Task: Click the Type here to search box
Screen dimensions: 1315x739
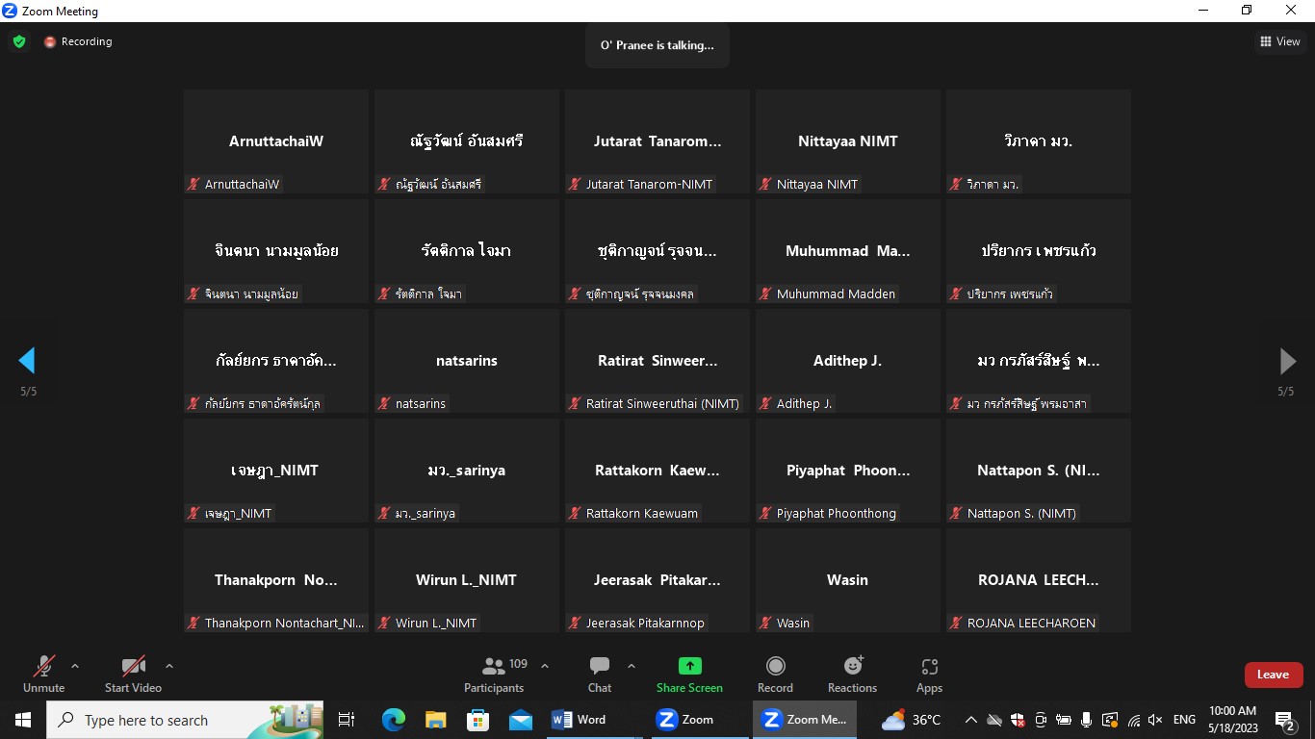Action: click(183, 720)
